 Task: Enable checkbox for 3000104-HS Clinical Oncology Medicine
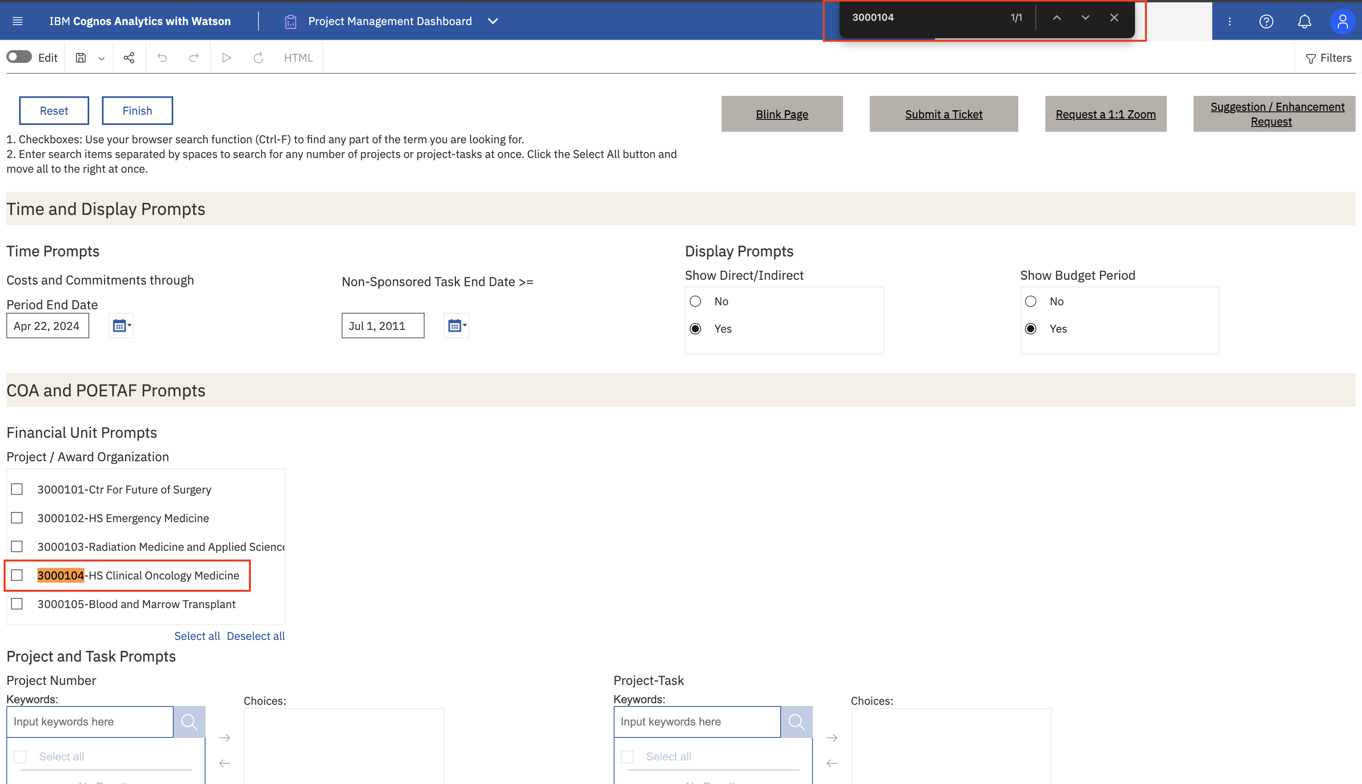coord(17,575)
